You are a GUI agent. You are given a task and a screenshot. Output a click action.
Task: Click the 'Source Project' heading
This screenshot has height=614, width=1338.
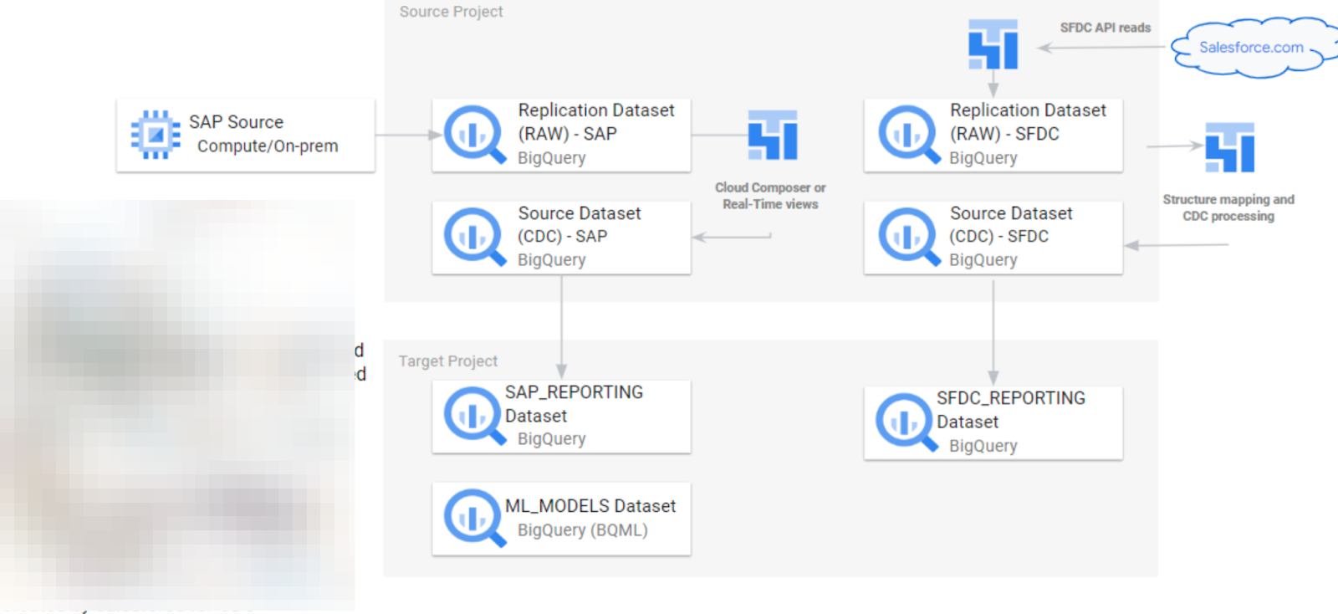[x=451, y=12]
